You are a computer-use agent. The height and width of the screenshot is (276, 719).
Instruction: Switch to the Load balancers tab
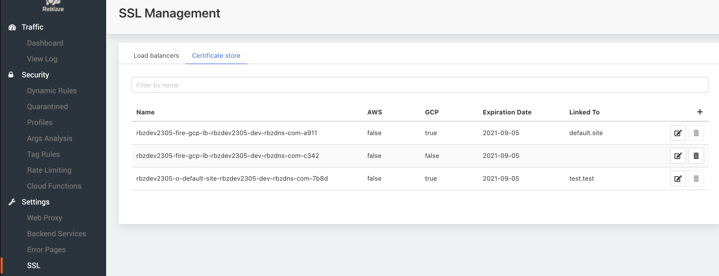pyautogui.click(x=156, y=56)
